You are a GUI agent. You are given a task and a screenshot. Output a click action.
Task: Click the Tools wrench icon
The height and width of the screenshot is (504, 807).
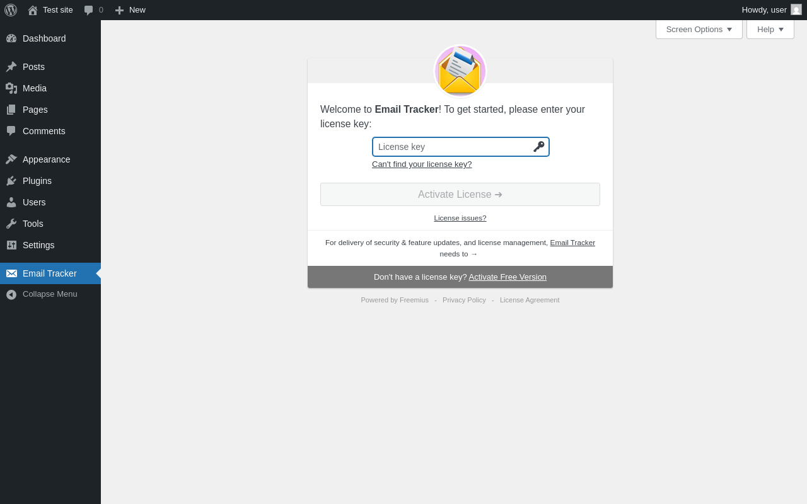point(11,224)
